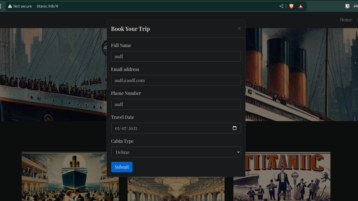Open the Bitwarden shield extension icon

pos(347,6)
